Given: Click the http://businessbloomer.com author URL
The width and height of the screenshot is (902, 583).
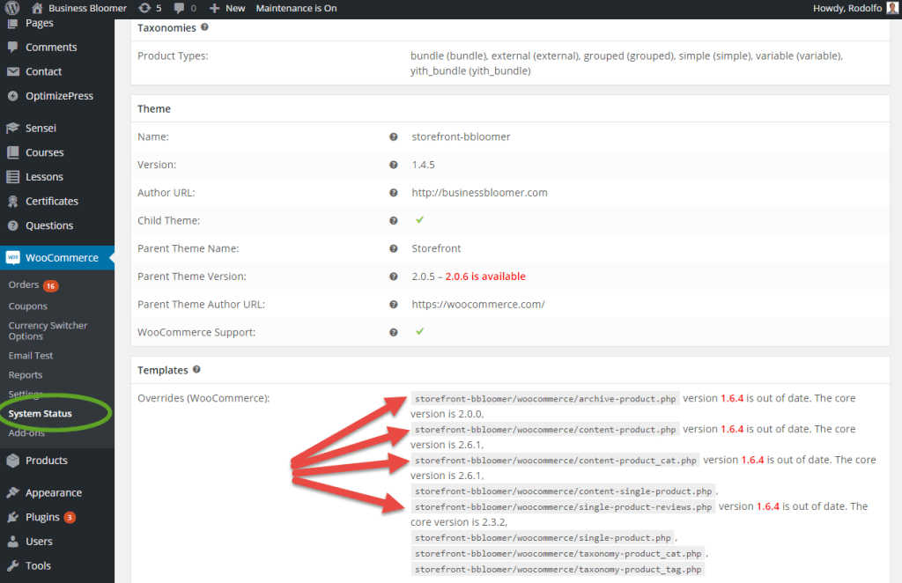Looking at the screenshot, I should [480, 193].
